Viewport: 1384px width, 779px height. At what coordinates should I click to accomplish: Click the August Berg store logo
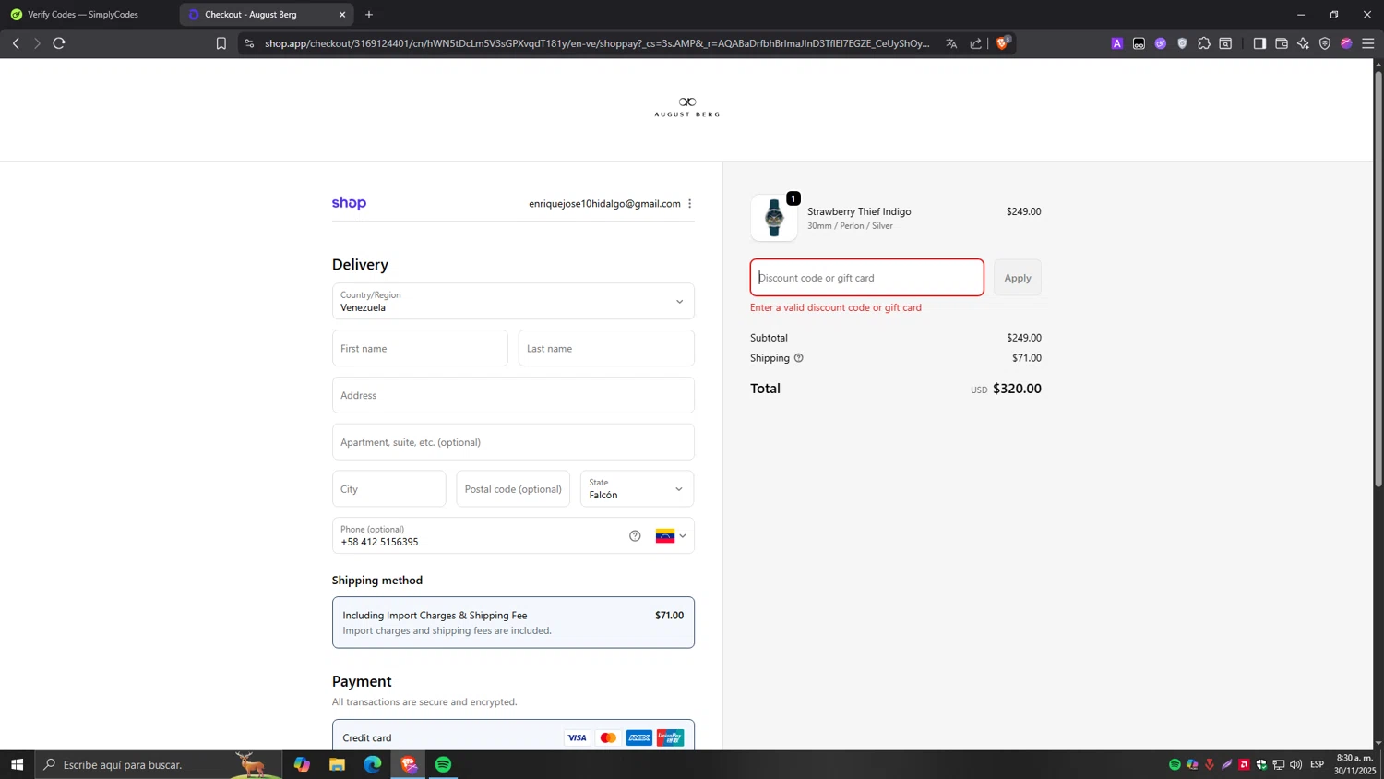[x=687, y=107]
